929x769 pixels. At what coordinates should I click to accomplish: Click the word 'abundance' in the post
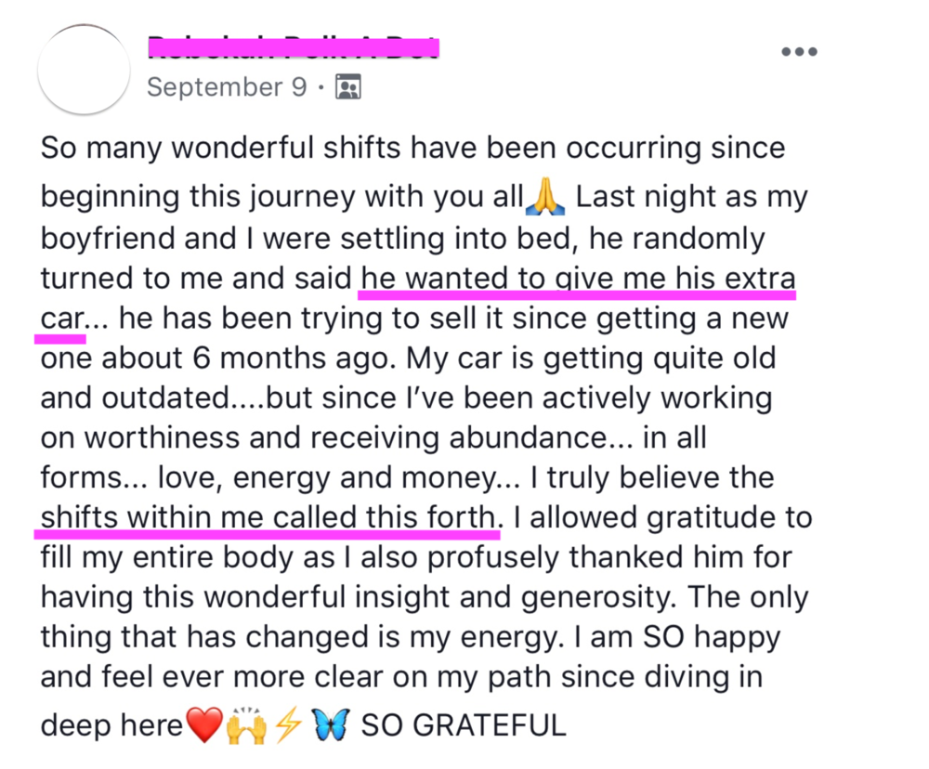[528, 437]
